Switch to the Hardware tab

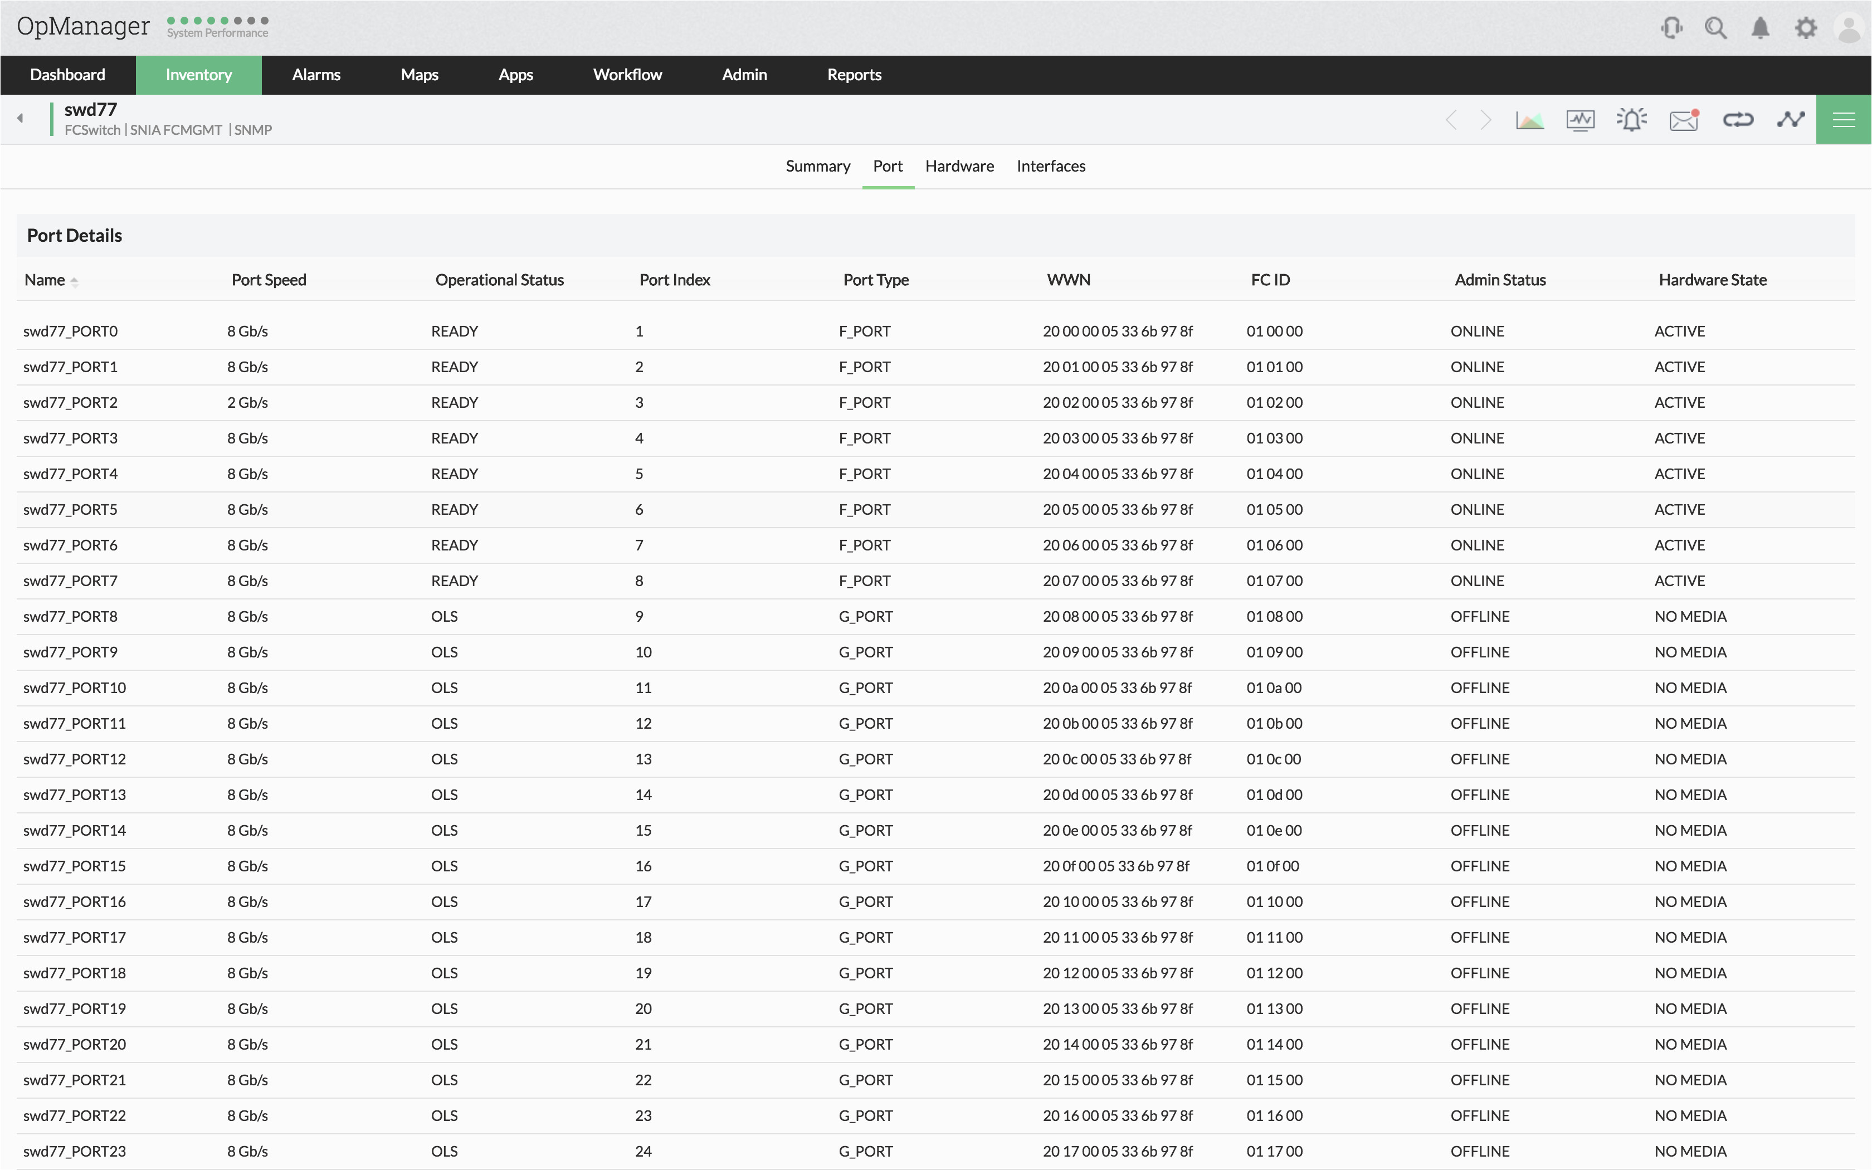(x=959, y=165)
